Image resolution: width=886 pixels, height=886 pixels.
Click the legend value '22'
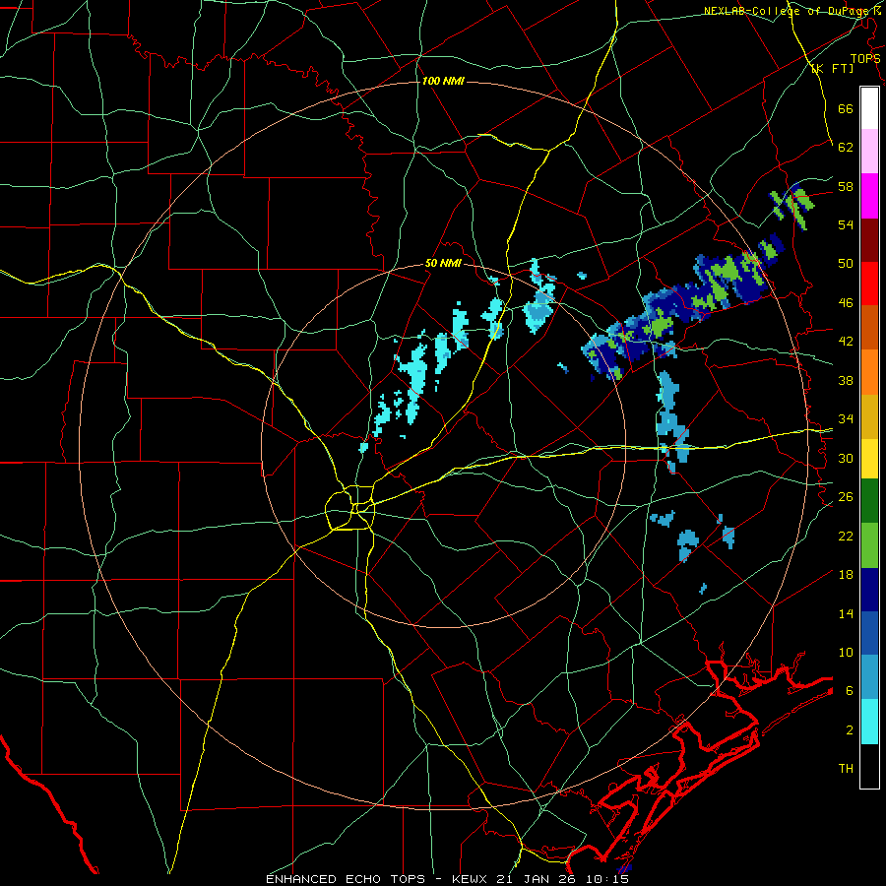(x=846, y=536)
